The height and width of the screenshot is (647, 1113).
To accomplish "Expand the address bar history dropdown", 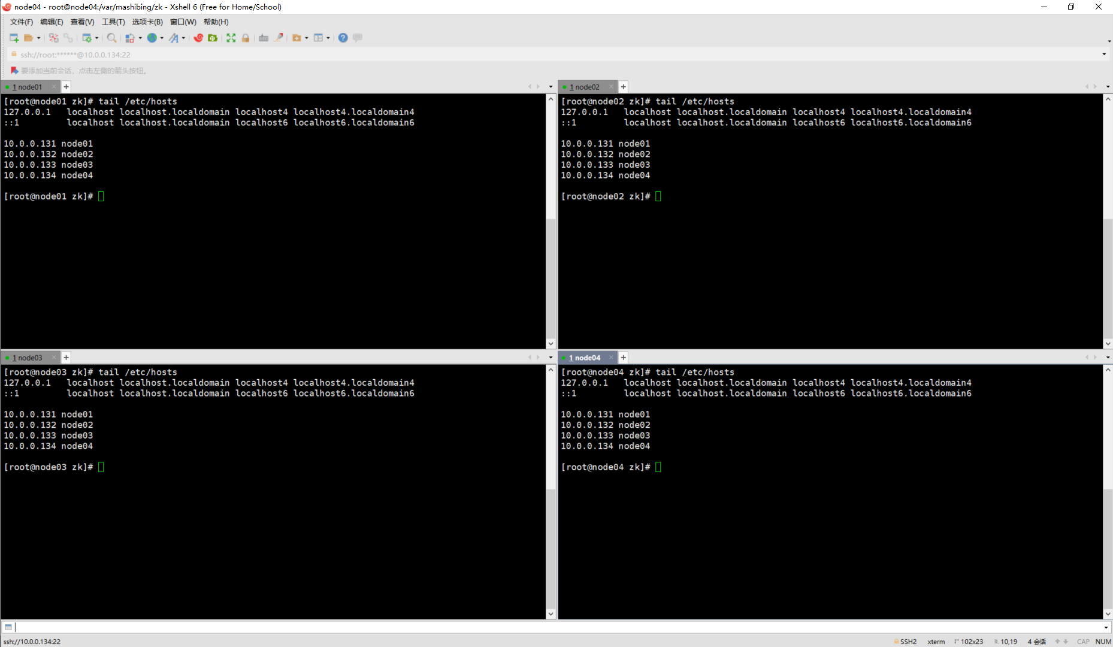I will 1104,55.
